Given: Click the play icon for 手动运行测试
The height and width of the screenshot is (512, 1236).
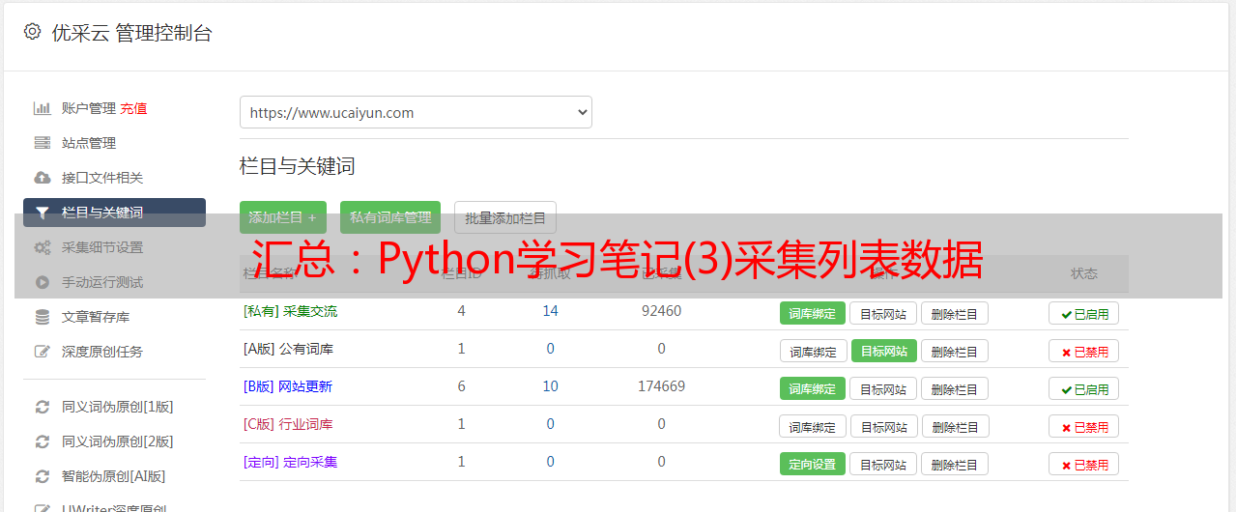Looking at the screenshot, I should point(43,282).
